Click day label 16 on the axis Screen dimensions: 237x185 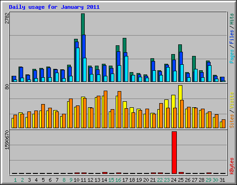pos(118,180)
